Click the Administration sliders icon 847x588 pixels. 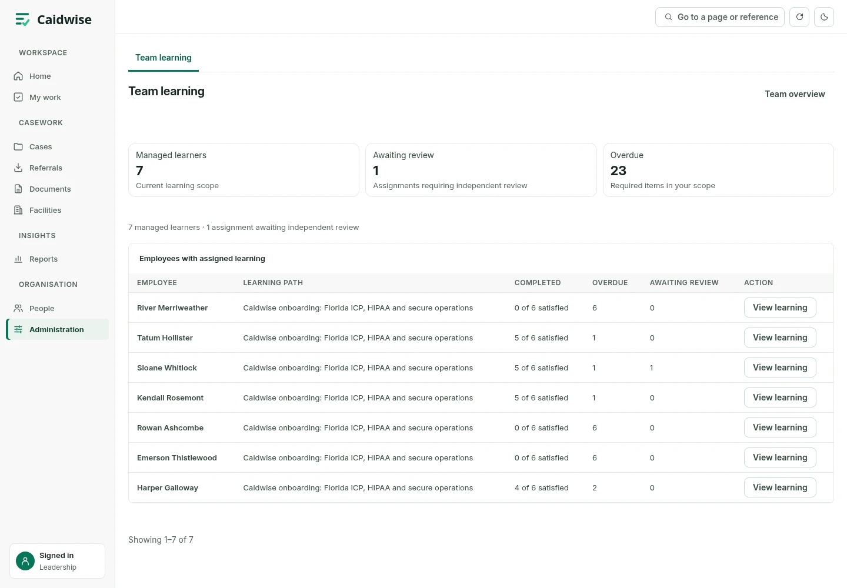click(x=18, y=329)
